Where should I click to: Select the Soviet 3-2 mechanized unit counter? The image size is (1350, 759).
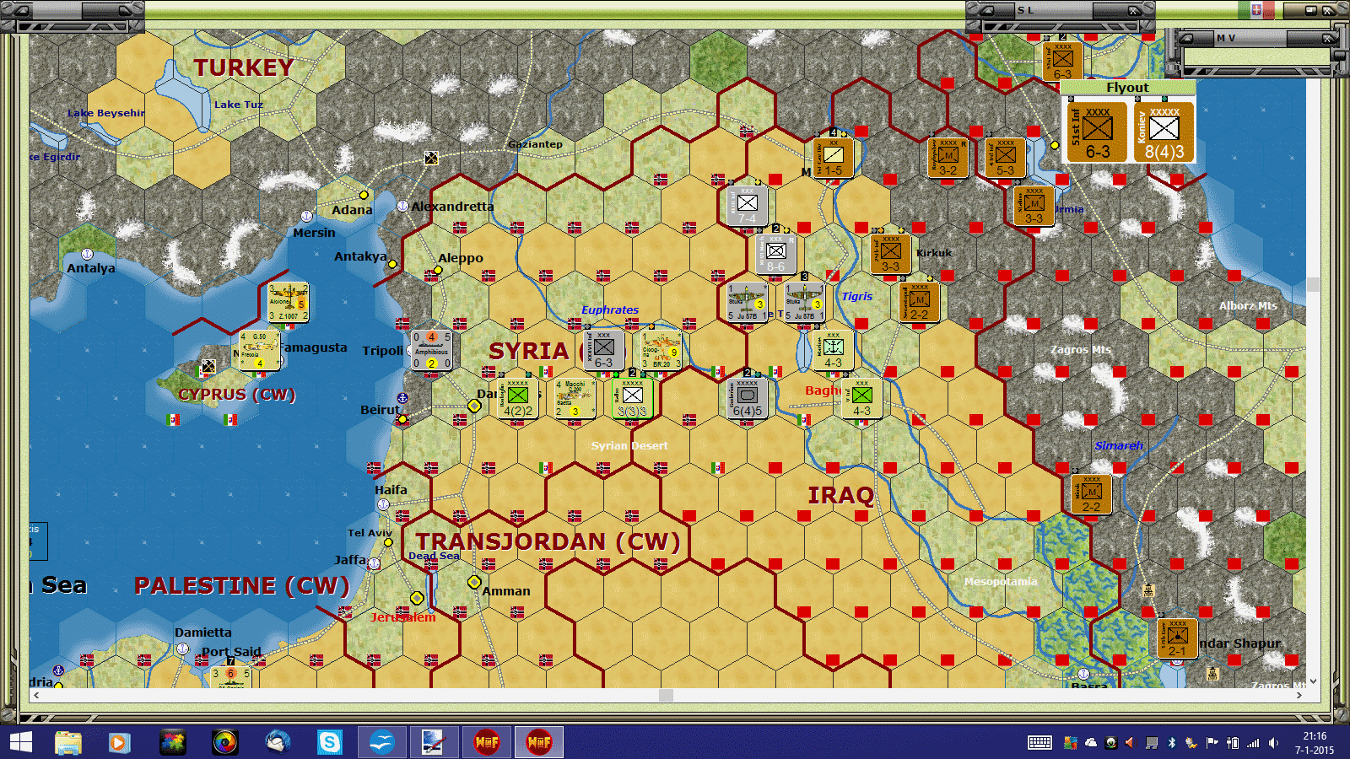948,158
